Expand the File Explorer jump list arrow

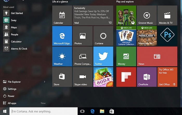[44, 82]
